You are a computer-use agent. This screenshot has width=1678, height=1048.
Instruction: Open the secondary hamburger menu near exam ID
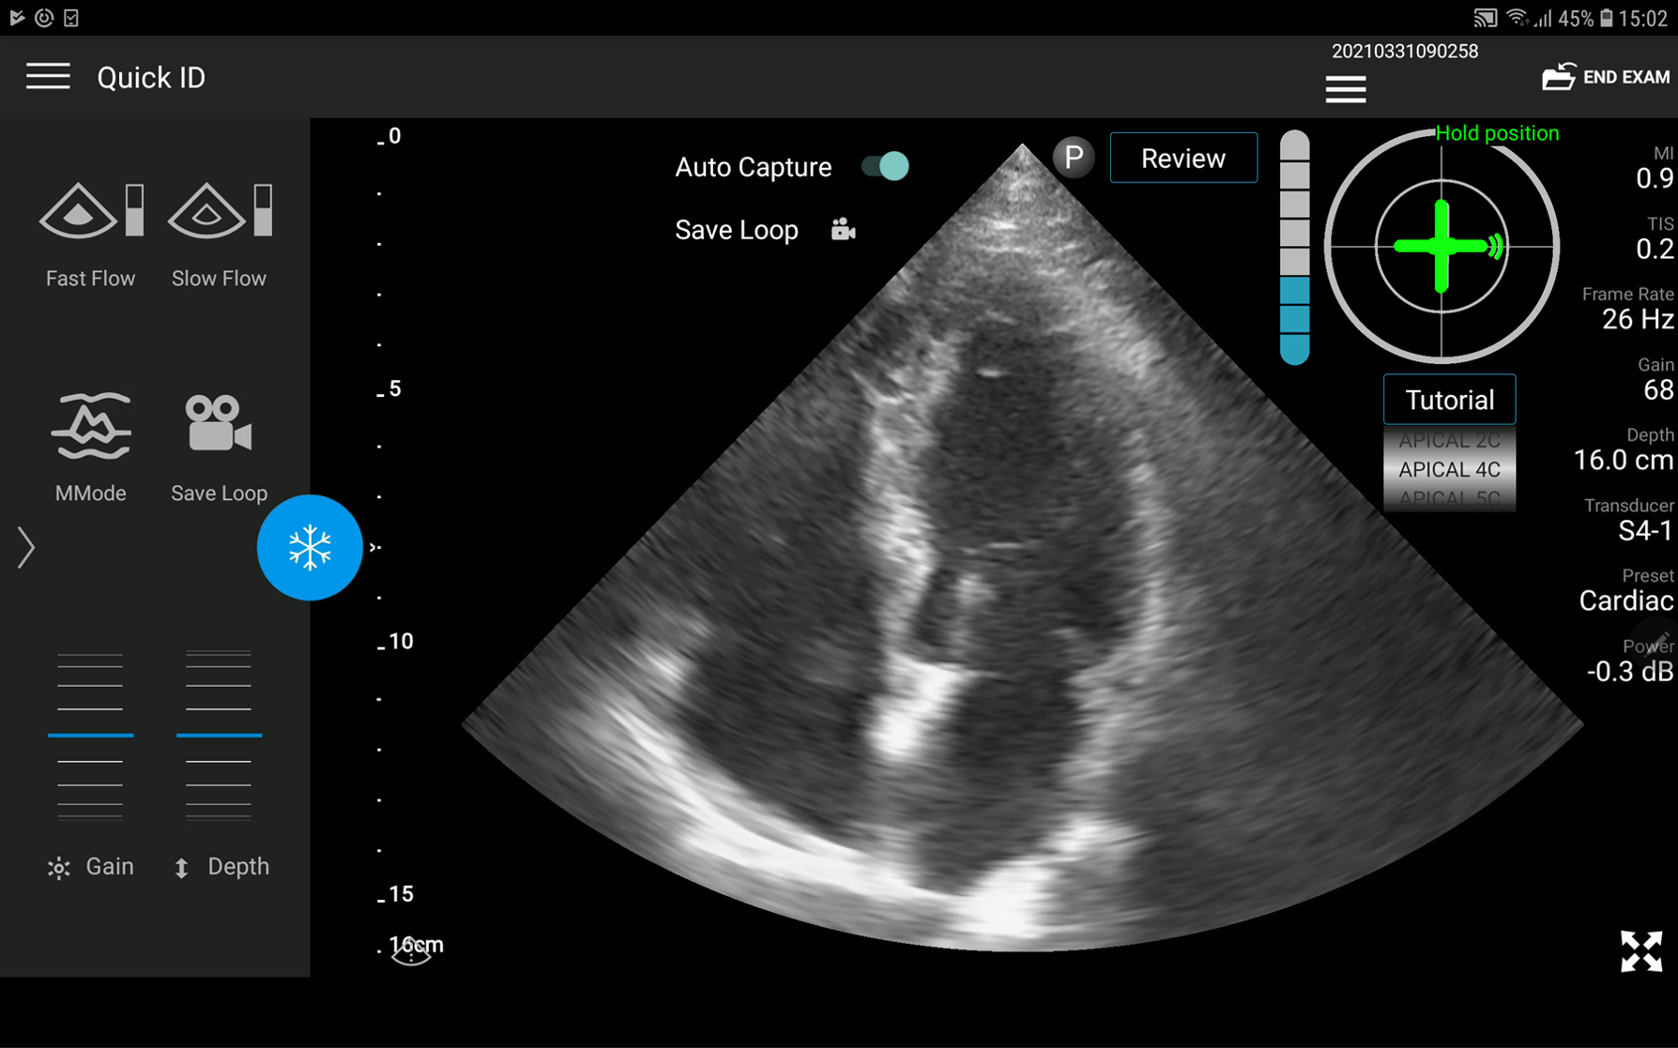click(x=1345, y=89)
